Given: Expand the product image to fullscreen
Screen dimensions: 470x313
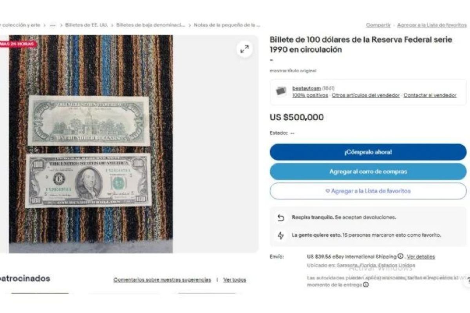Looking at the screenshot, I should [244, 49].
